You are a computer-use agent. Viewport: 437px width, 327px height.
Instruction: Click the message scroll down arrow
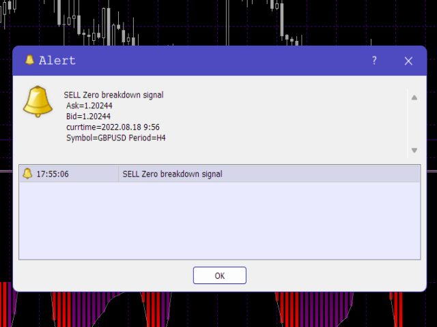(x=414, y=150)
